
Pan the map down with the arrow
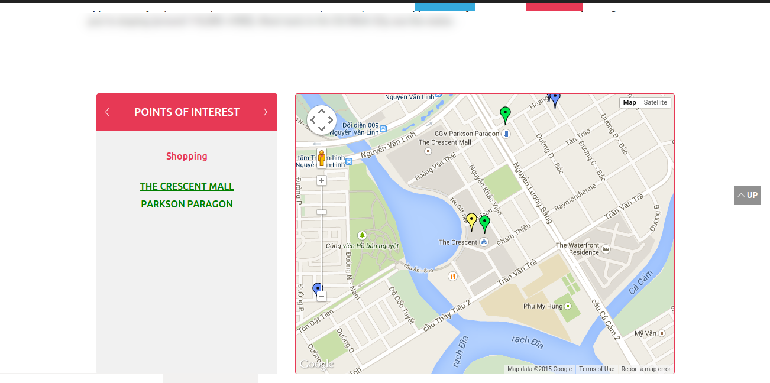(x=322, y=128)
